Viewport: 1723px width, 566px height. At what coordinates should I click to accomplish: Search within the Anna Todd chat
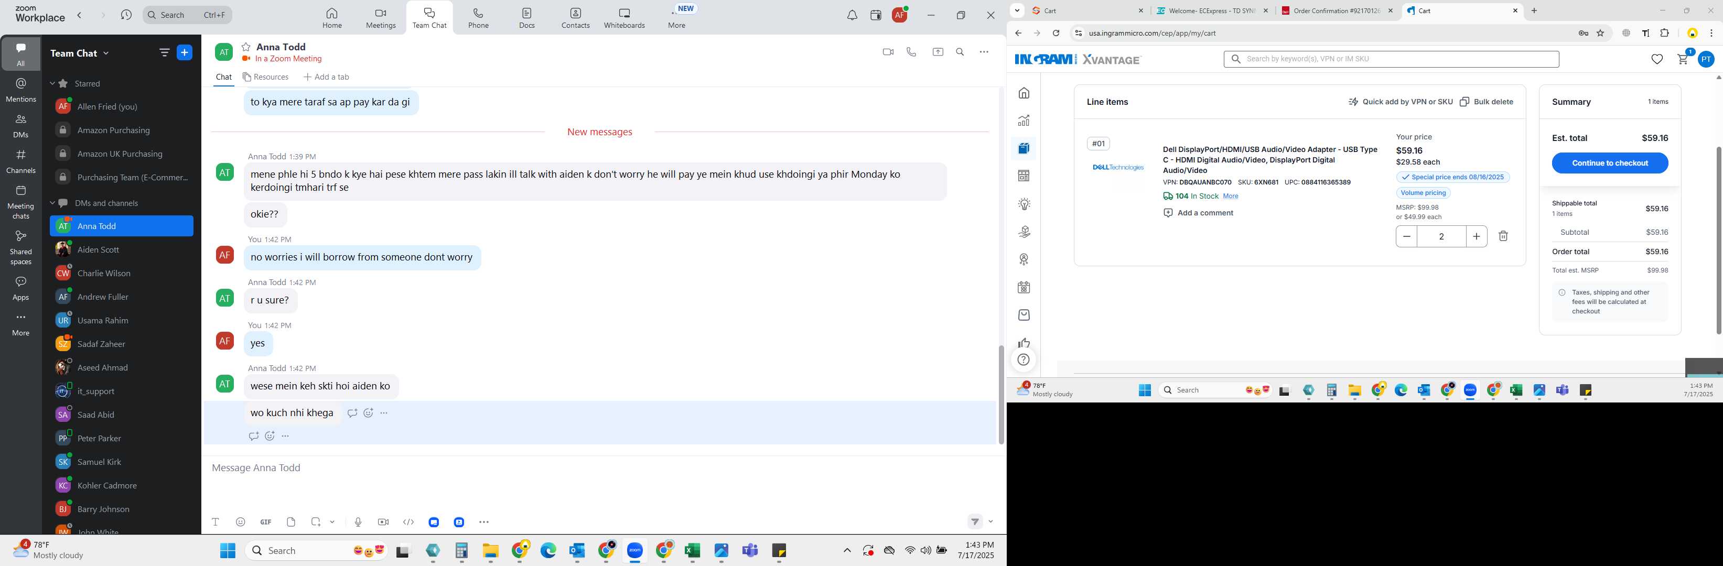pos(960,52)
